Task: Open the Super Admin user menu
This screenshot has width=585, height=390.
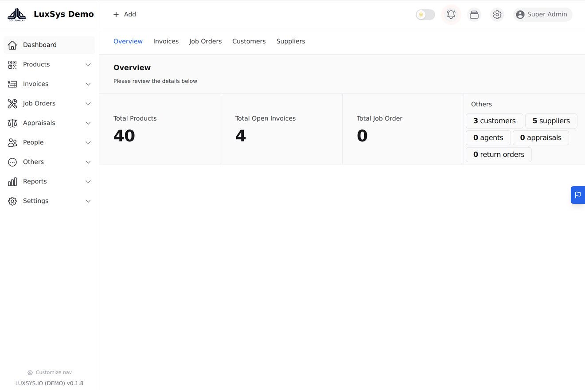Action: coord(543,15)
